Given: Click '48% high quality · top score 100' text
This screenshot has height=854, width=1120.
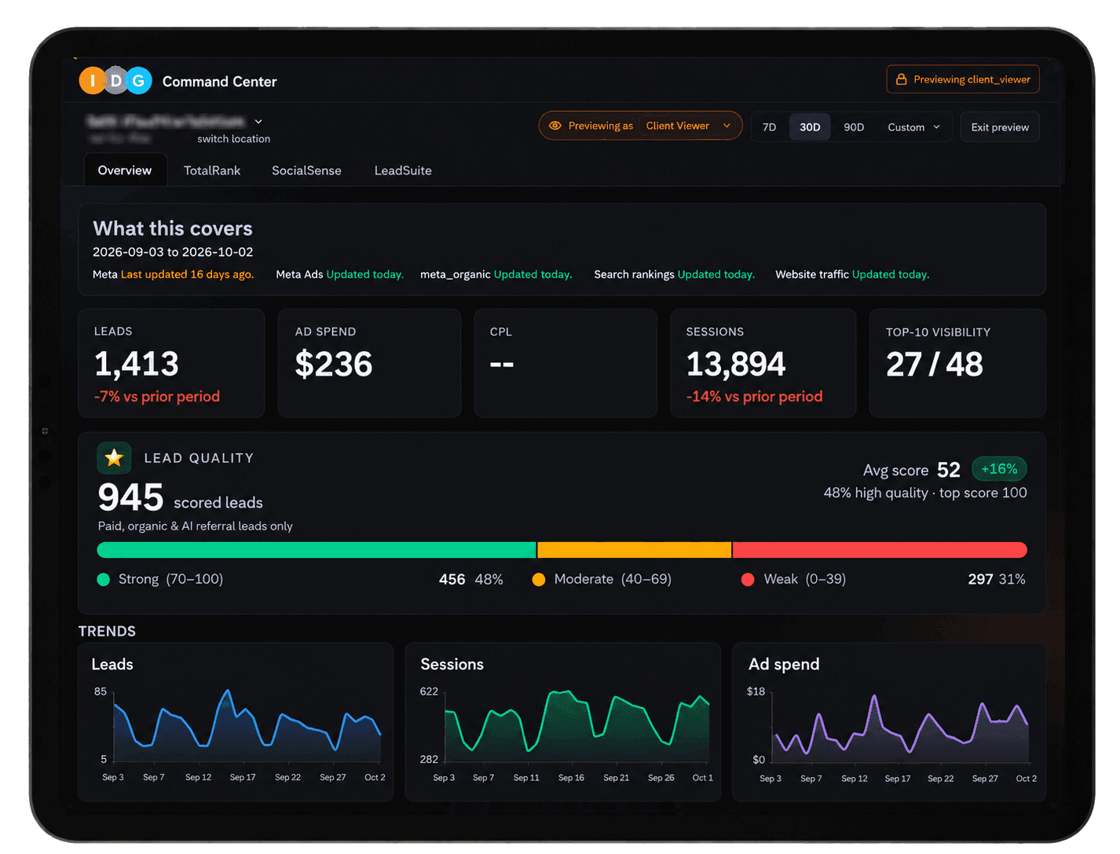Looking at the screenshot, I should coord(925,493).
